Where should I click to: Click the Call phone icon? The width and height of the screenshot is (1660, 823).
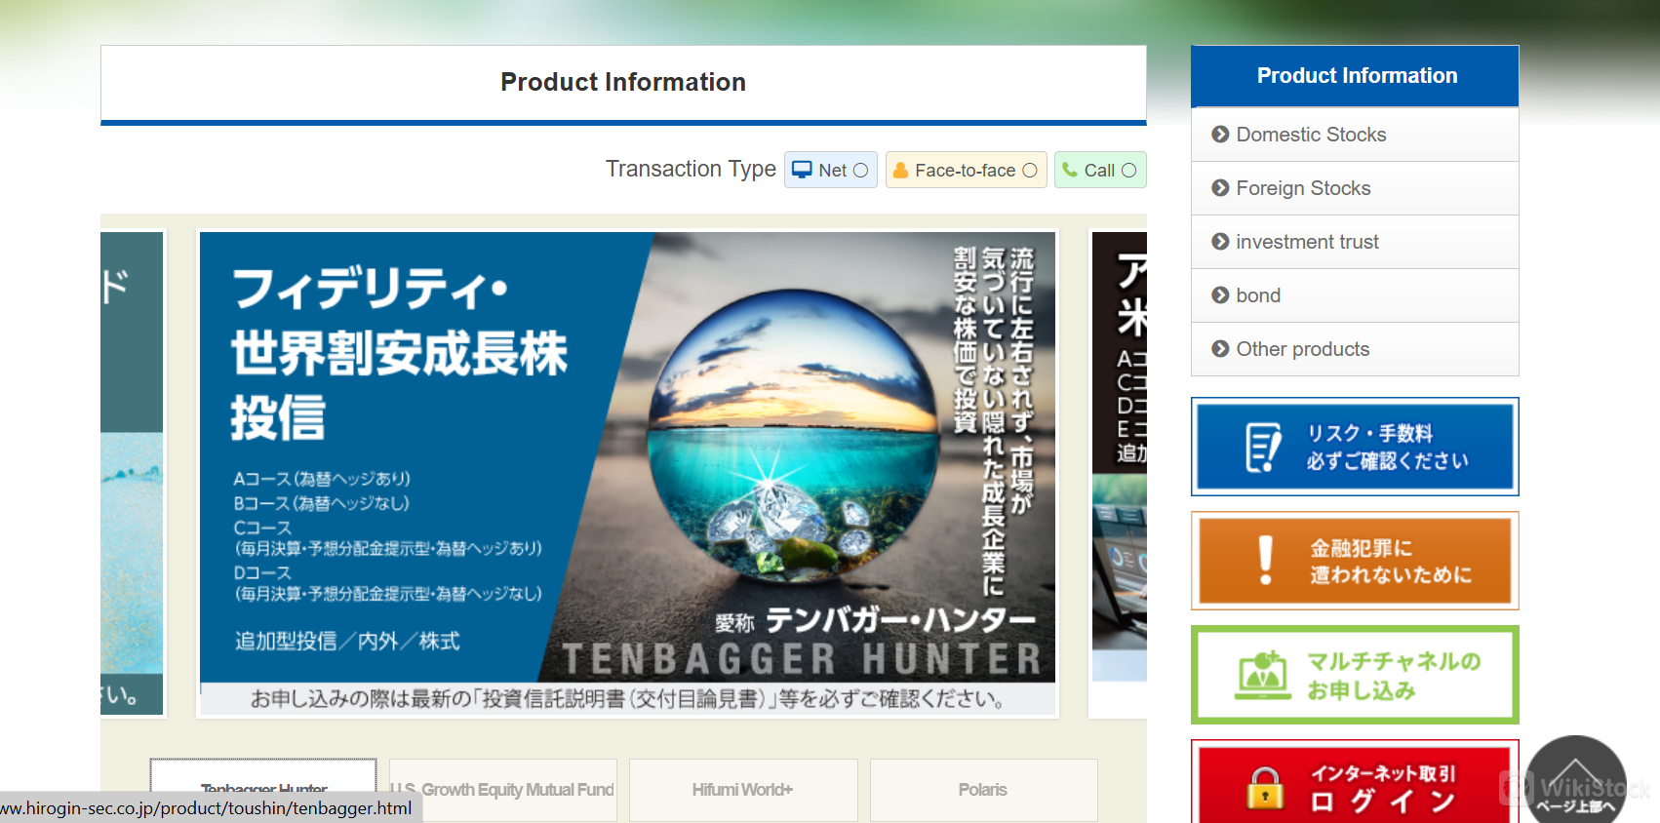point(1070,170)
